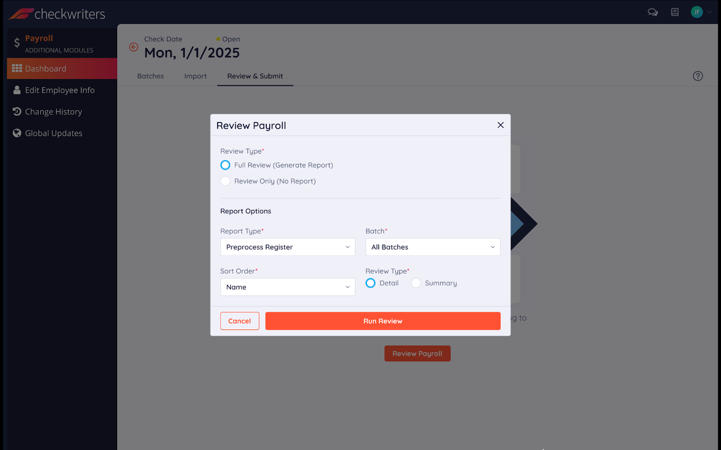
Task: Click the Run Review button
Action: pyautogui.click(x=383, y=321)
